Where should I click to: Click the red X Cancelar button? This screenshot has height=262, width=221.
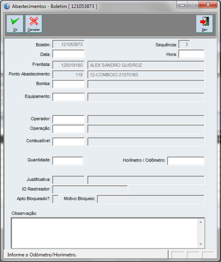(x=34, y=24)
